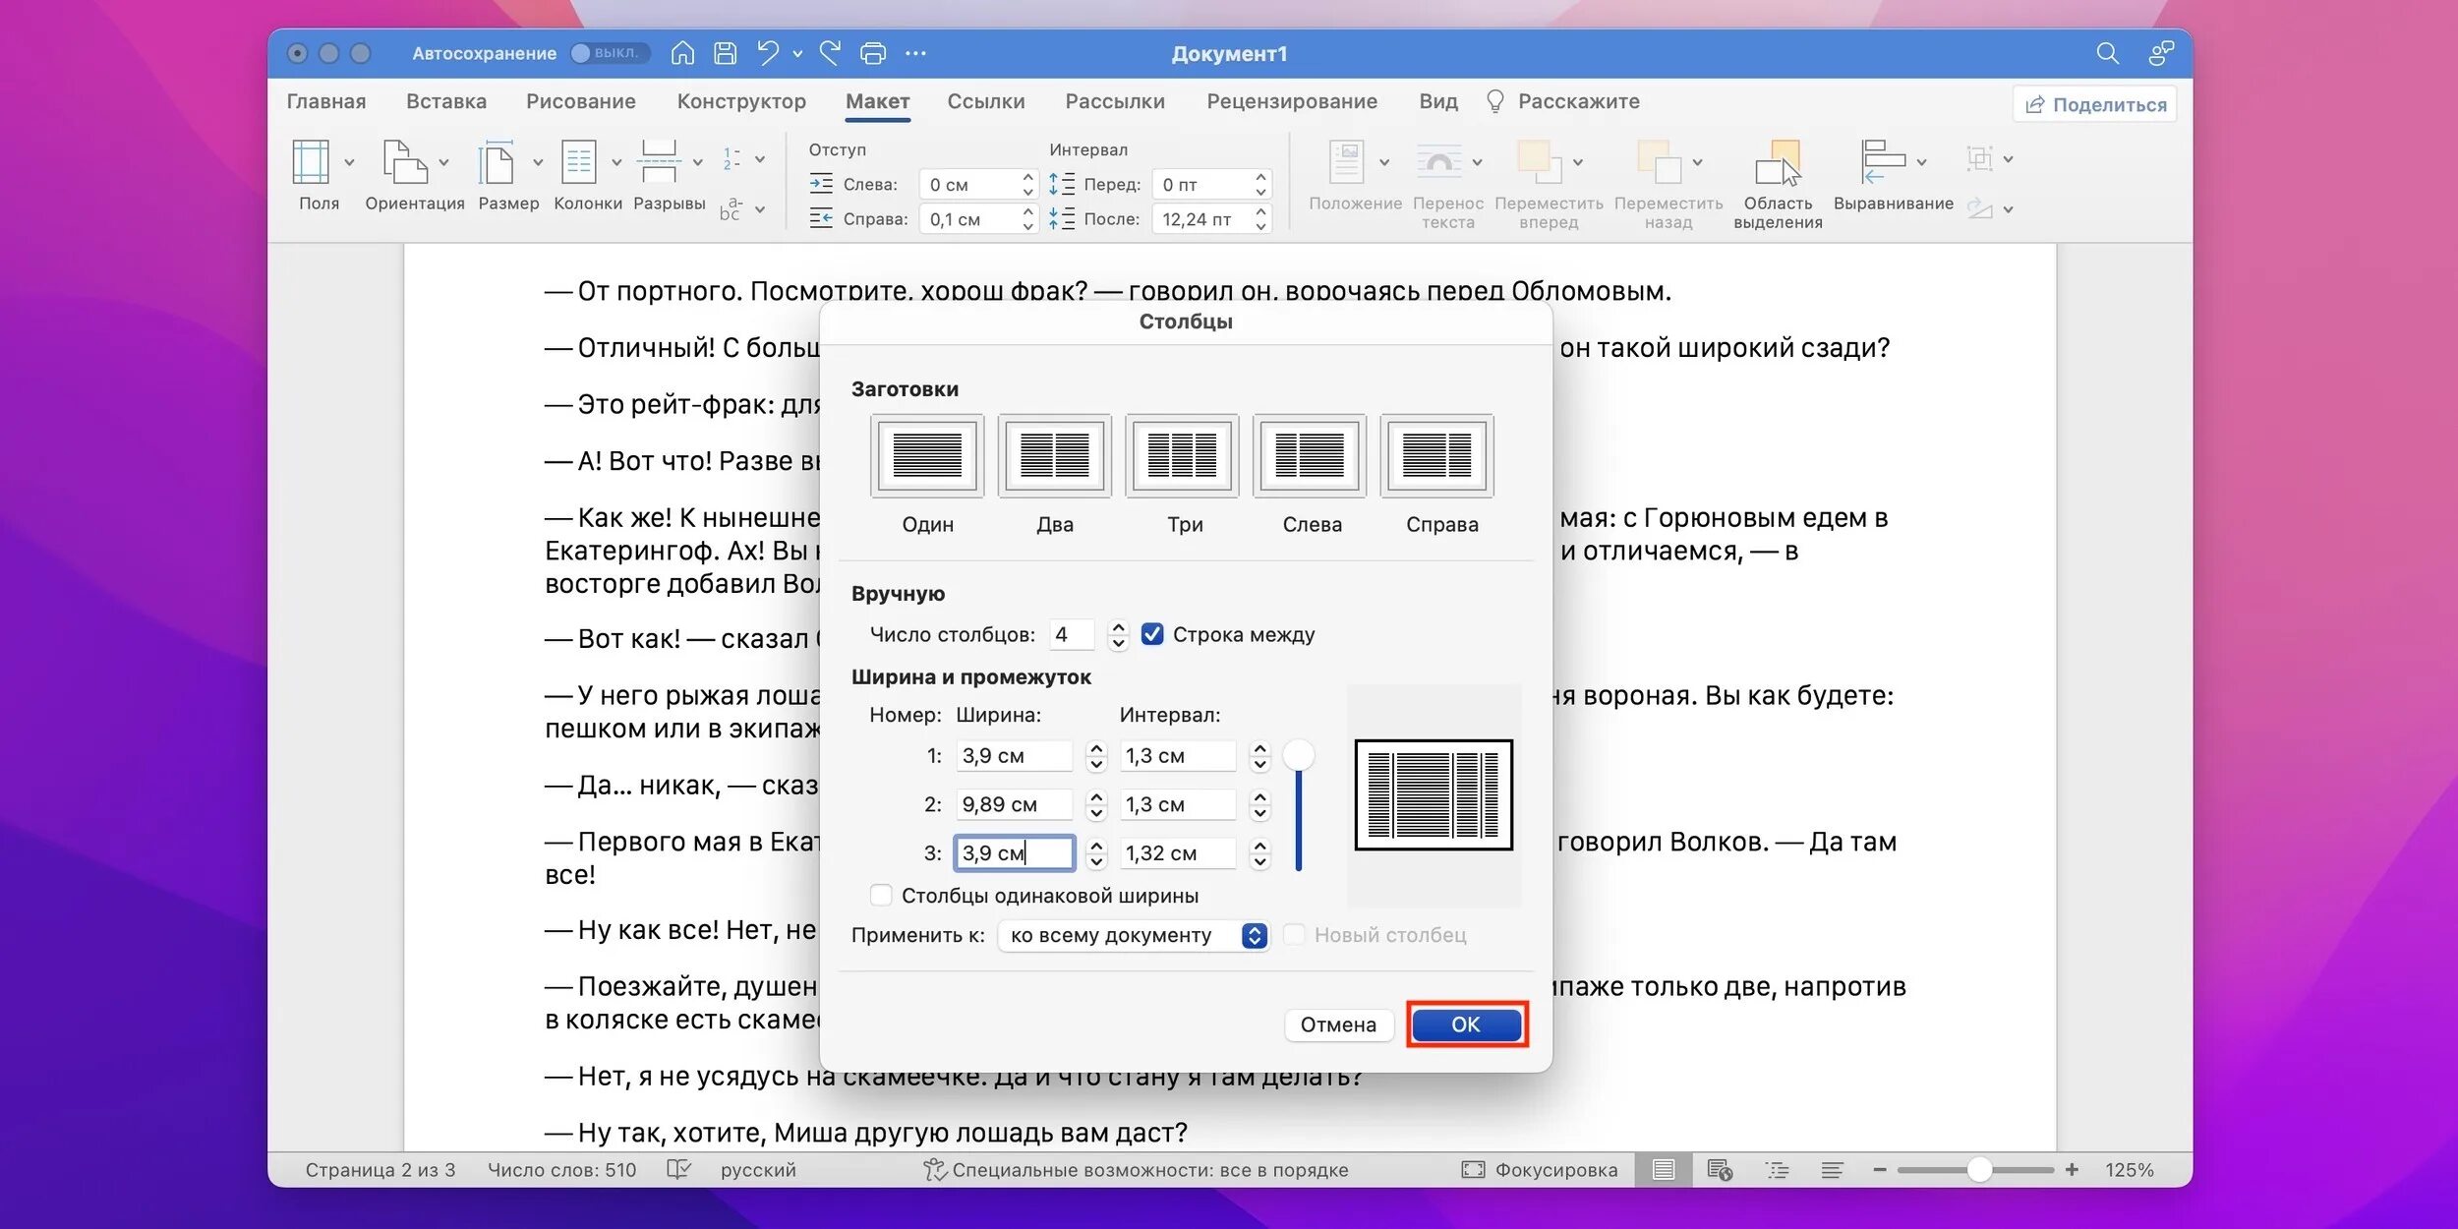Open the Применить к dropdown
This screenshot has height=1229, width=2458.
[x=1133, y=935]
